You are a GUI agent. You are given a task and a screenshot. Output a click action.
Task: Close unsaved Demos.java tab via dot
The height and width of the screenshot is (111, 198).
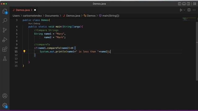(35, 10)
